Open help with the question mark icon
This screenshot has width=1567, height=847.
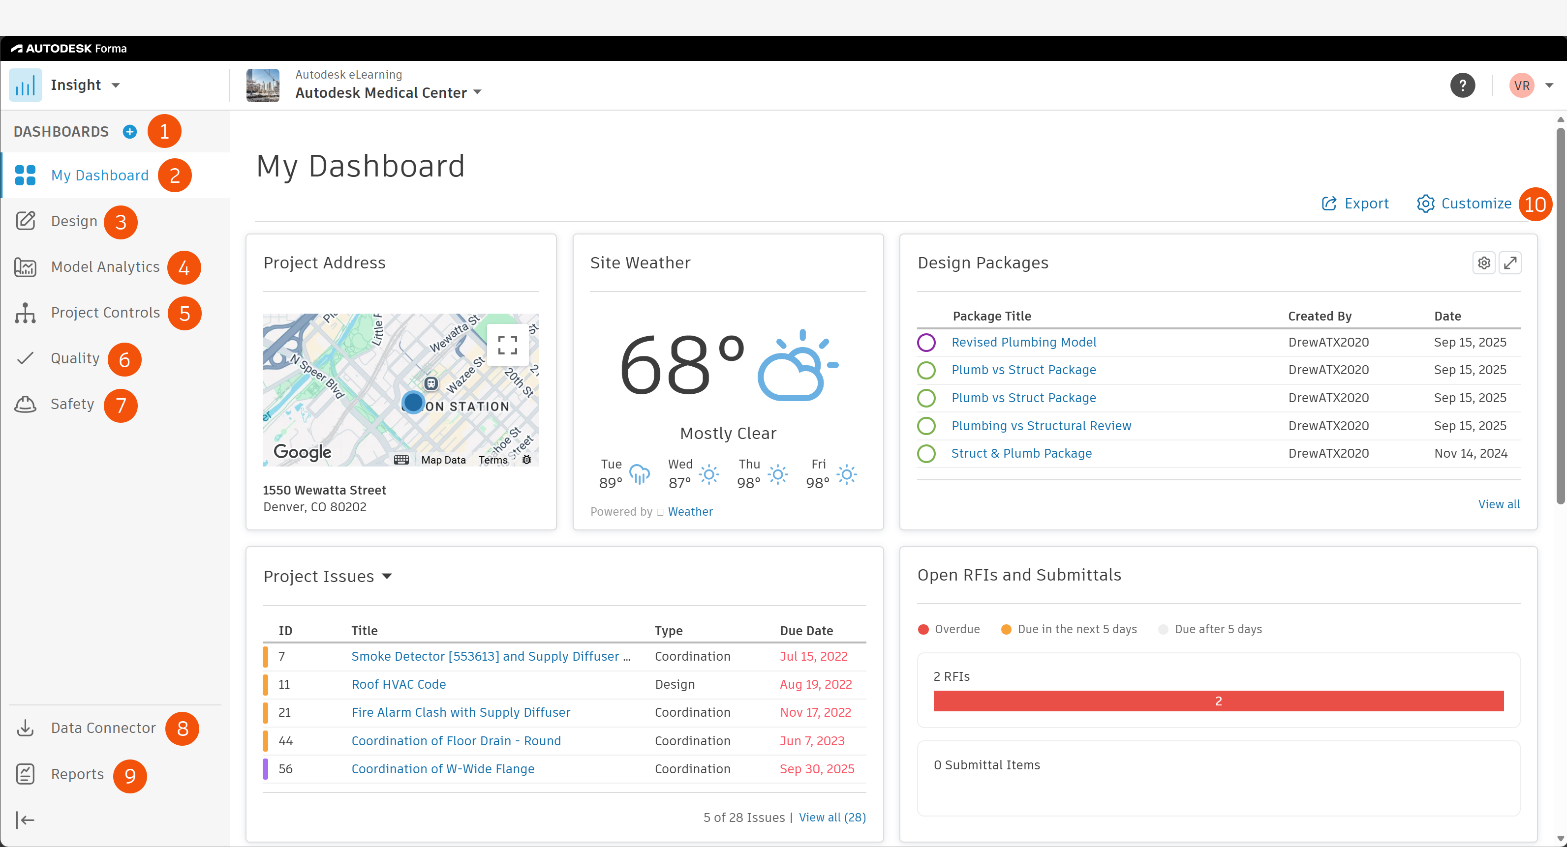(1463, 85)
